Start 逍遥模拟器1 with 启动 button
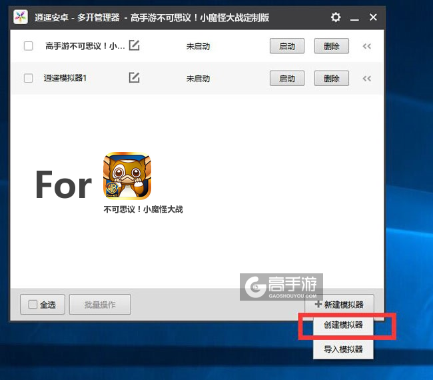 point(287,79)
